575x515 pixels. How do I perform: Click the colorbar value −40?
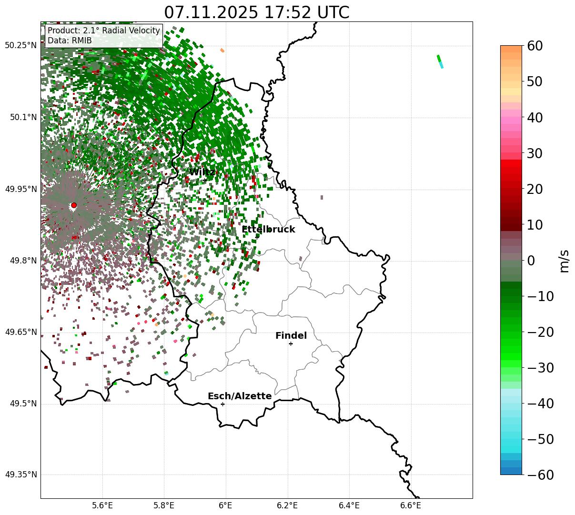pyautogui.click(x=540, y=404)
